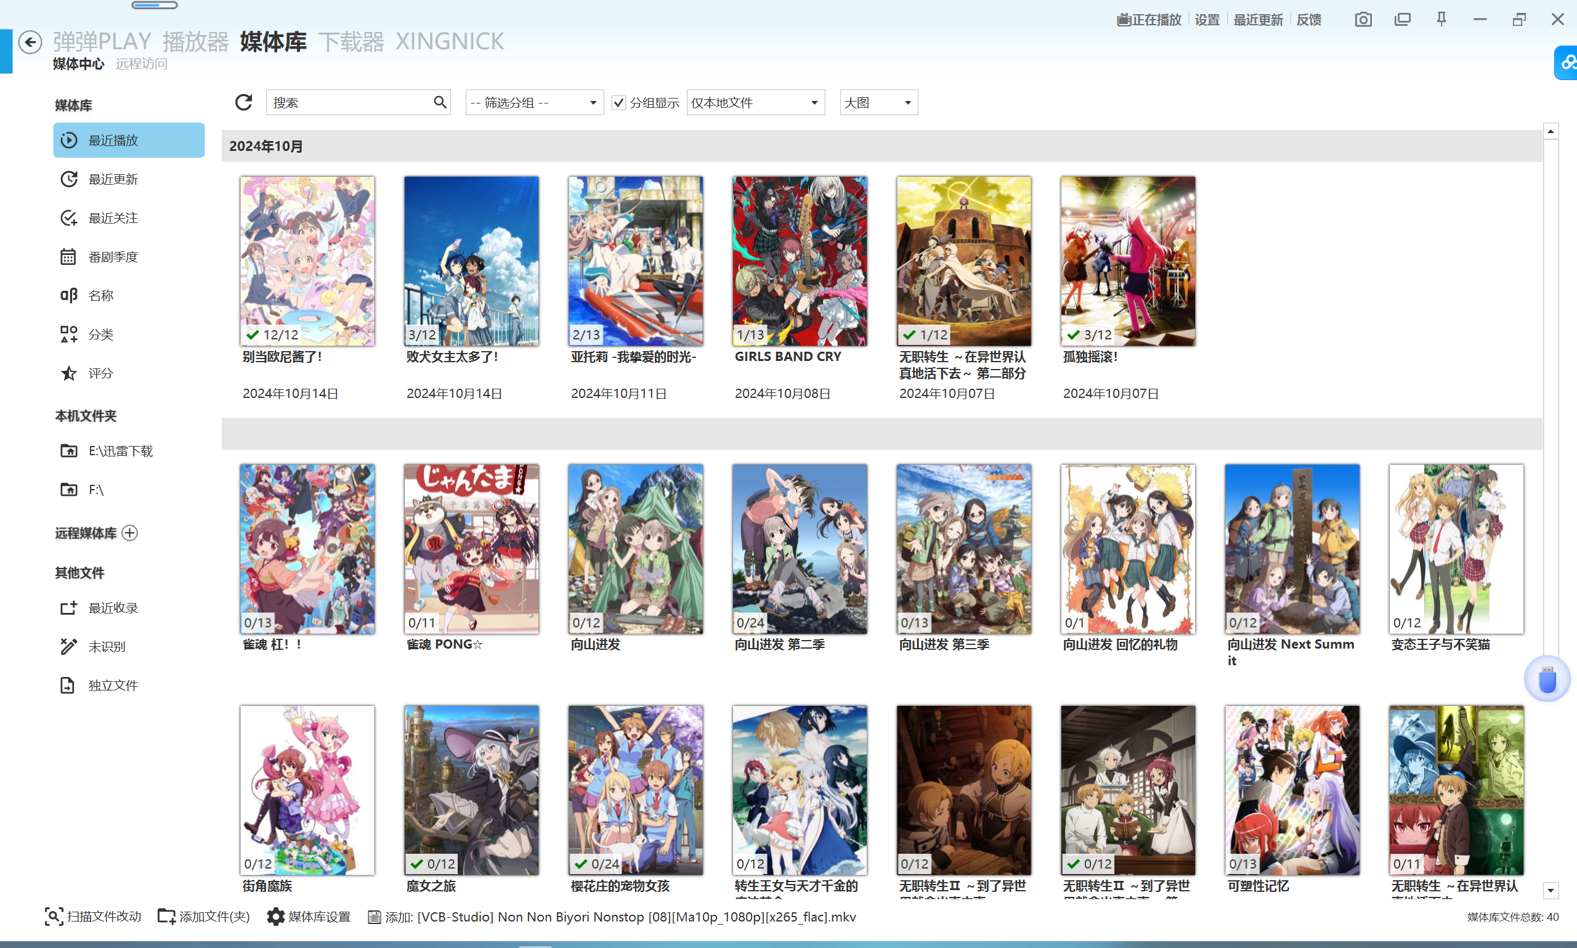The height and width of the screenshot is (948, 1577).
Task: Open 设置 in the top bar
Action: (x=1207, y=20)
